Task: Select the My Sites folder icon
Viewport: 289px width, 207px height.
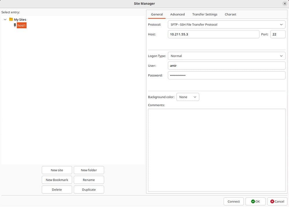Action: [x=10, y=19]
